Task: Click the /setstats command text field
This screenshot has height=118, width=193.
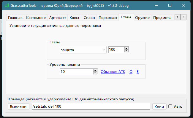Action: (91, 106)
